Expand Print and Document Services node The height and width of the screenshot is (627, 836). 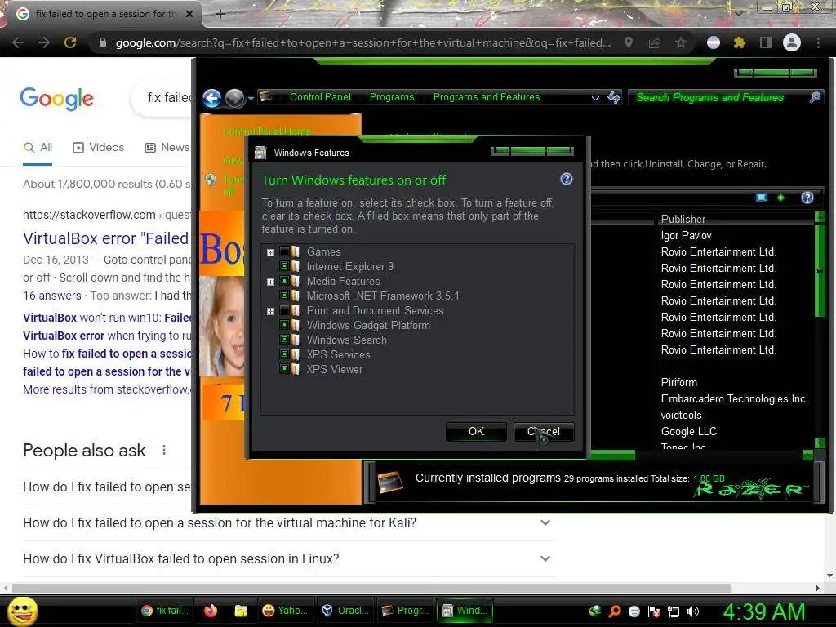click(270, 311)
